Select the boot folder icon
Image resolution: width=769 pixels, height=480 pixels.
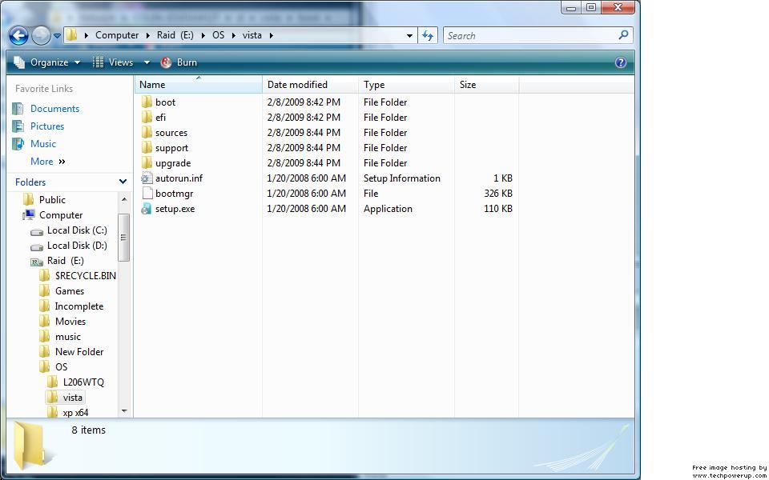pos(147,102)
